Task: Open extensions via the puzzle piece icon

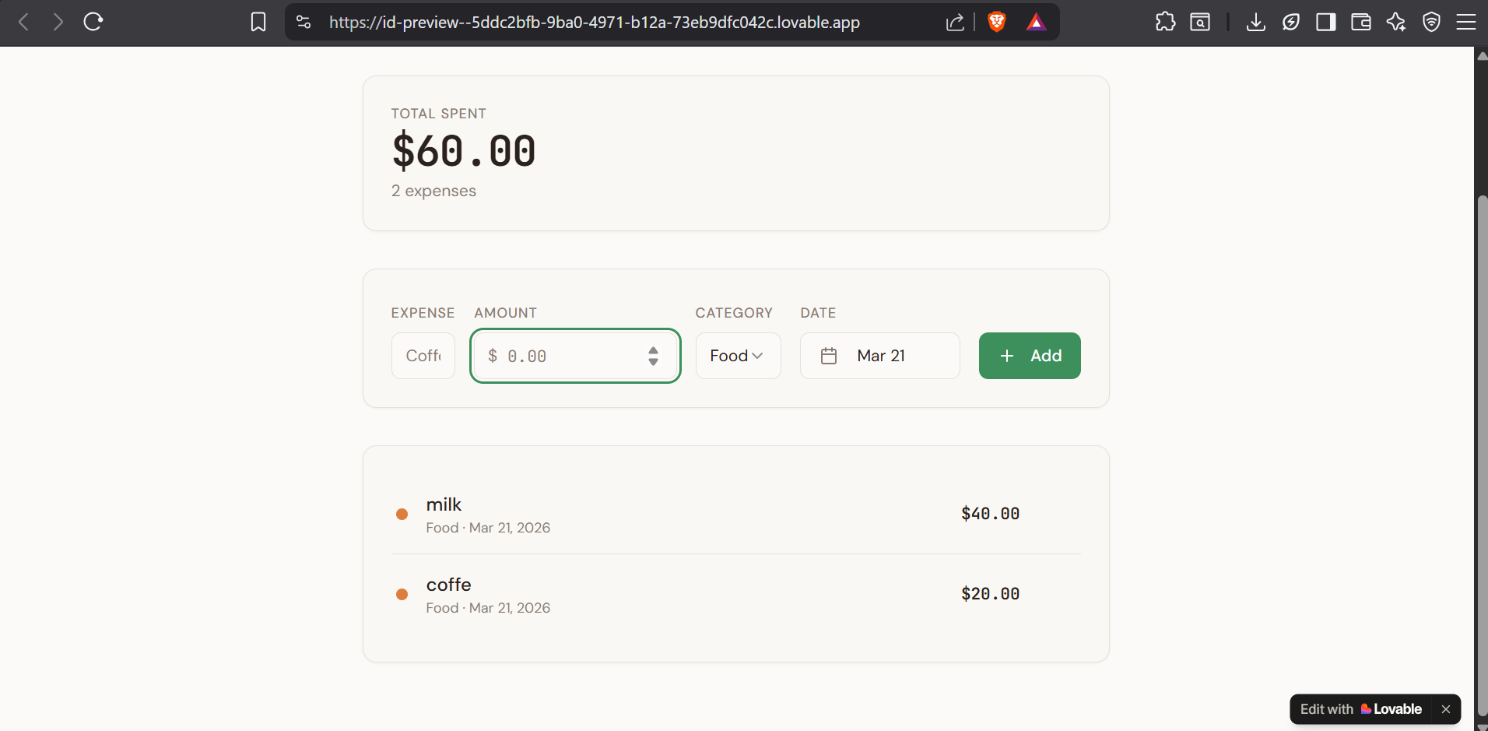Action: click(1165, 22)
